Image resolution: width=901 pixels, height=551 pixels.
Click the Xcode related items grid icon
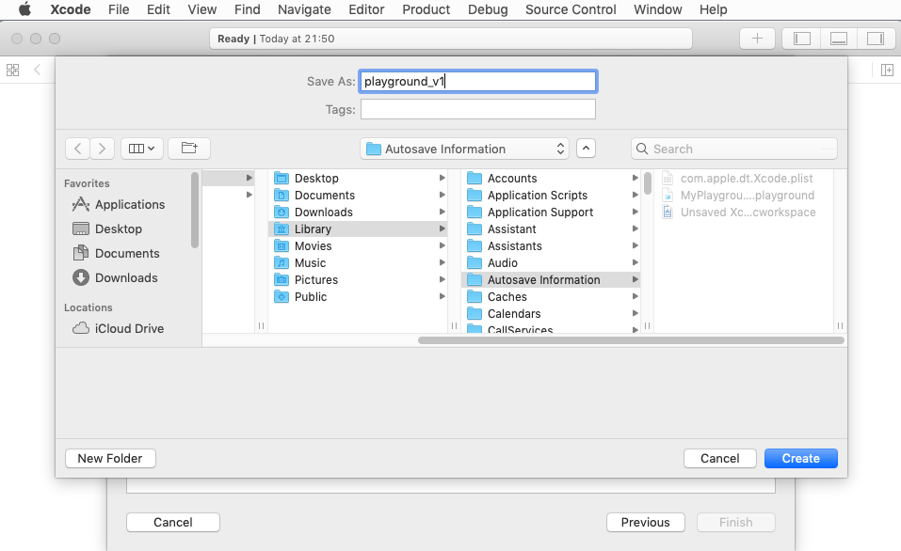pos(12,70)
